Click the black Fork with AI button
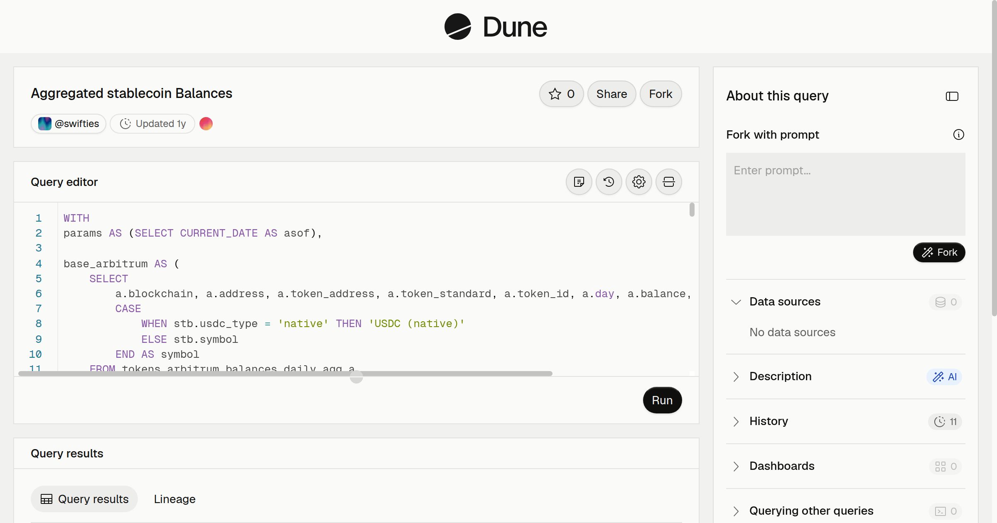 [939, 252]
